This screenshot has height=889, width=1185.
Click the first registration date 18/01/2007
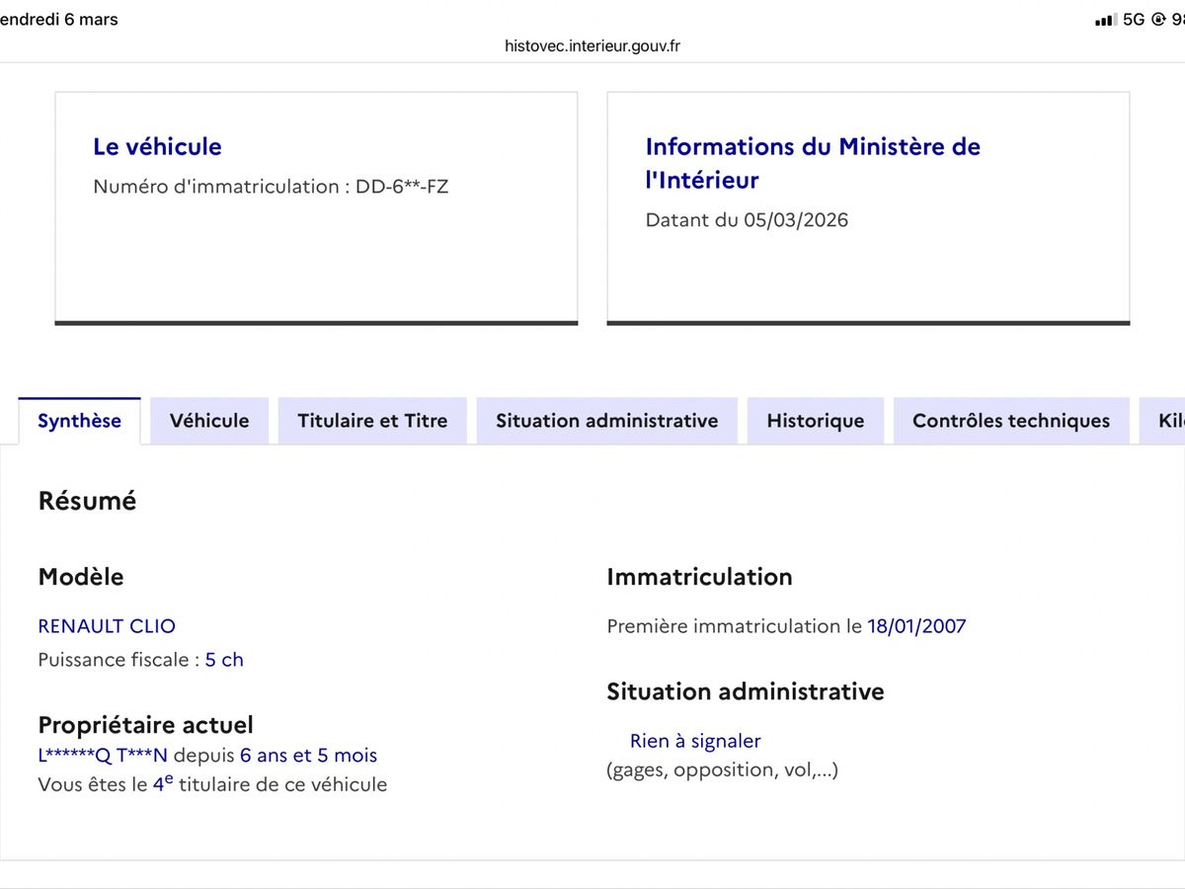[916, 625]
